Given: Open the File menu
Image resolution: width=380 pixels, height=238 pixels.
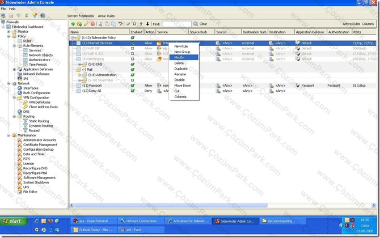Looking at the screenshot, I should tap(3, 8).
